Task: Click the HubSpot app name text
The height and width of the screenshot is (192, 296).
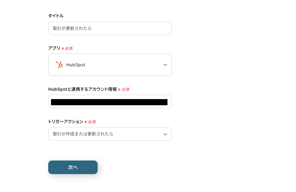Action: [76, 65]
